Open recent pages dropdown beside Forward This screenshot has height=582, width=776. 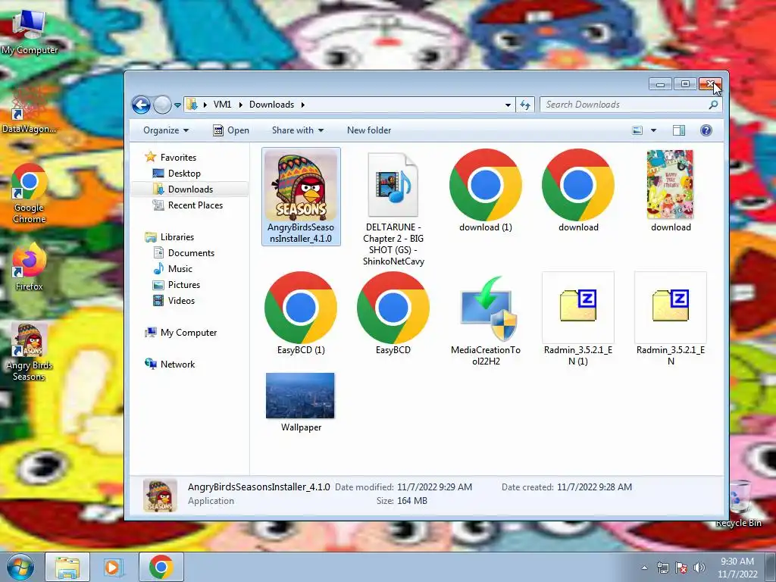[177, 105]
